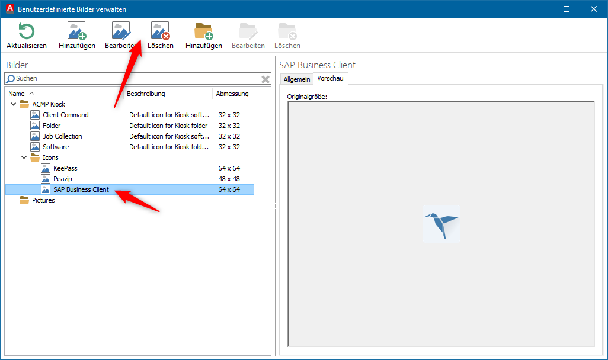Viewport: 608px width, 360px height.
Task: Select the Pictures folder
Action: click(43, 200)
